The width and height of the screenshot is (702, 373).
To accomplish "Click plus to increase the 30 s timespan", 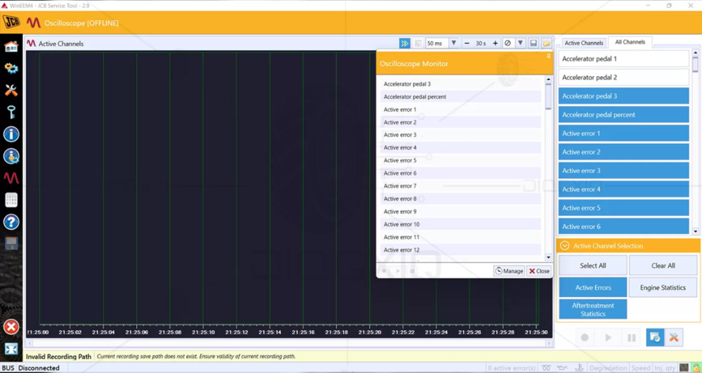I will 495,44.
